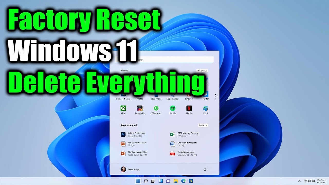Image resolution: width=329 pixels, height=185 pixels.
Task: Open the Widgets panel from taskbar
Action: pos(161,181)
